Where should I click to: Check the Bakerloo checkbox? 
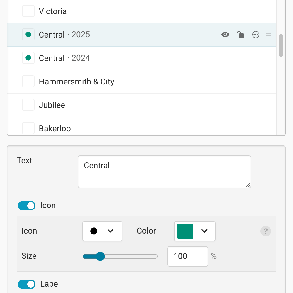point(28,128)
